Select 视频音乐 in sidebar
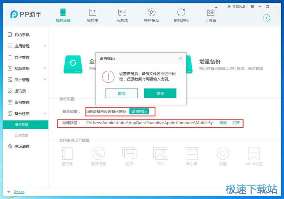Screen dimensions: 284x199 tap(22, 68)
